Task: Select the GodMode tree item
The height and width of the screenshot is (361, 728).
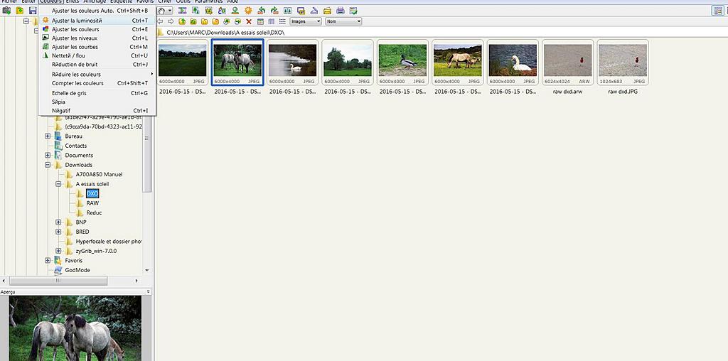Action: 77,270
